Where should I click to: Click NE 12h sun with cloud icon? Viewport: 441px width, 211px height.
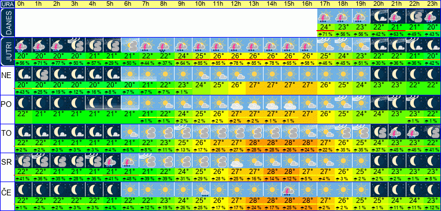pyautogui.click(x=236, y=74)
